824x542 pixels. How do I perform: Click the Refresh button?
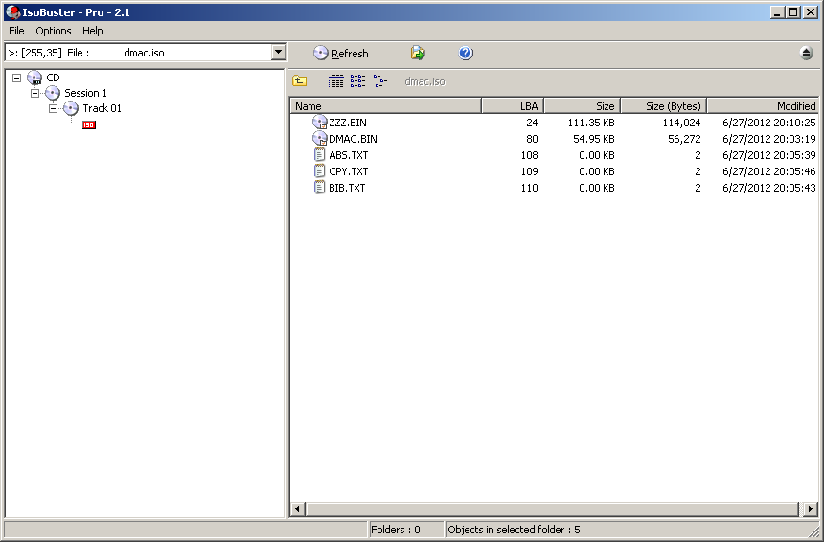[x=340, y=53]
